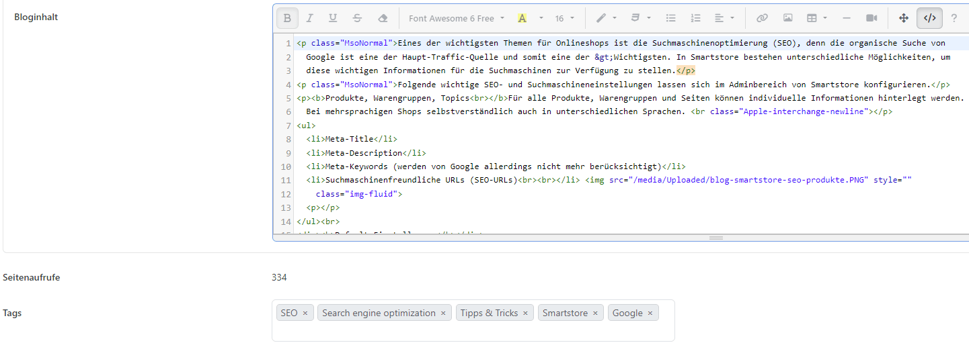Toggle the code view button
969x345 pixels.
pos(929,18)
